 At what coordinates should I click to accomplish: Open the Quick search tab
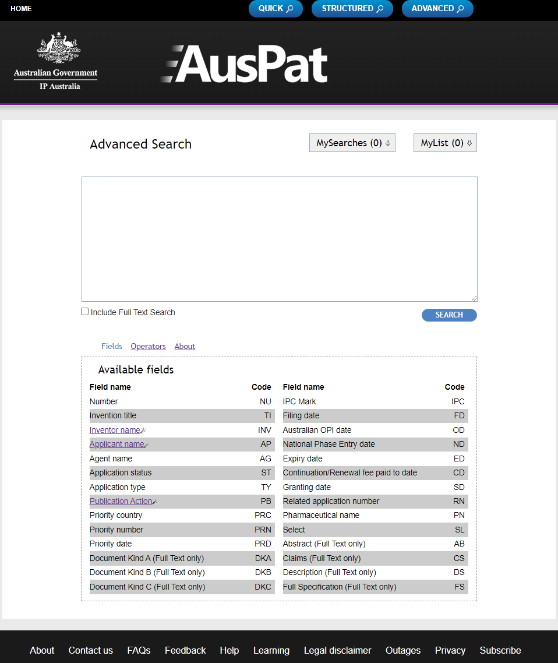[276, 9]
